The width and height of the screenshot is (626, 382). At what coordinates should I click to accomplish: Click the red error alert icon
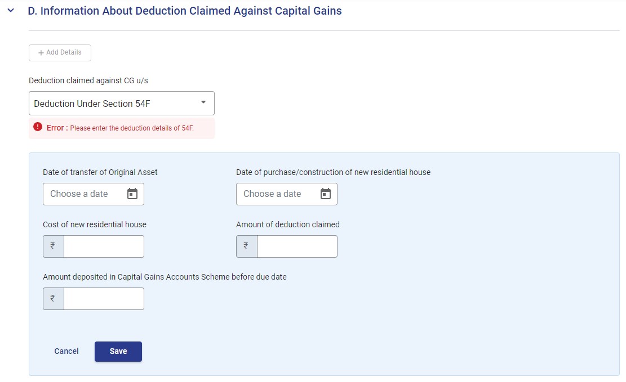click(x=38, y=128)
